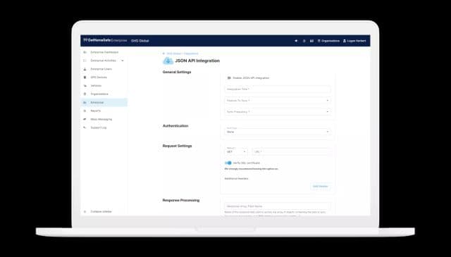Toggle the Verify SSL Certificate switch

[228, 163]
